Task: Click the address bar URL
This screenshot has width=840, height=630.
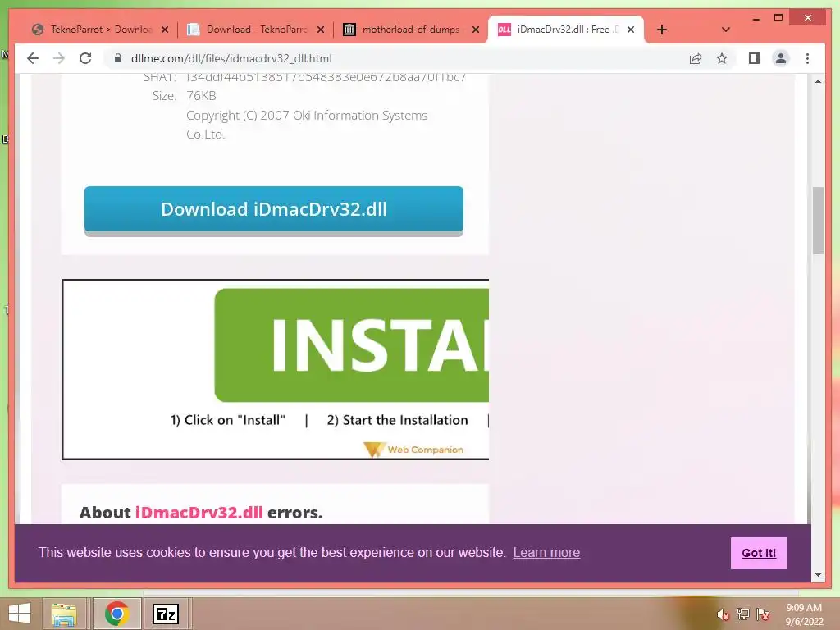Action: [x=231, y=58]
